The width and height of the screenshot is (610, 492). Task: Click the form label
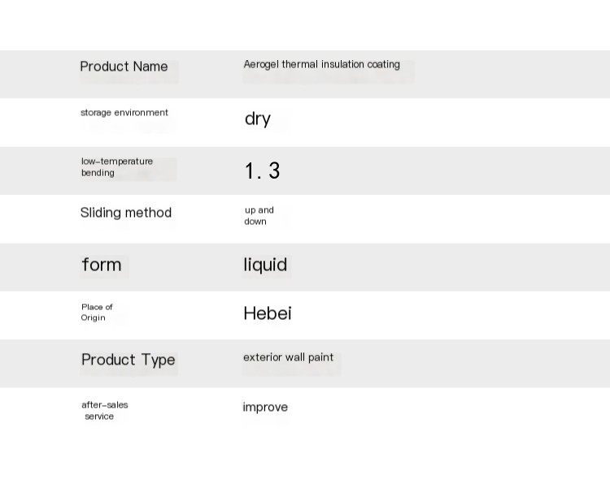pyautogui.click(x=102, y=265)
